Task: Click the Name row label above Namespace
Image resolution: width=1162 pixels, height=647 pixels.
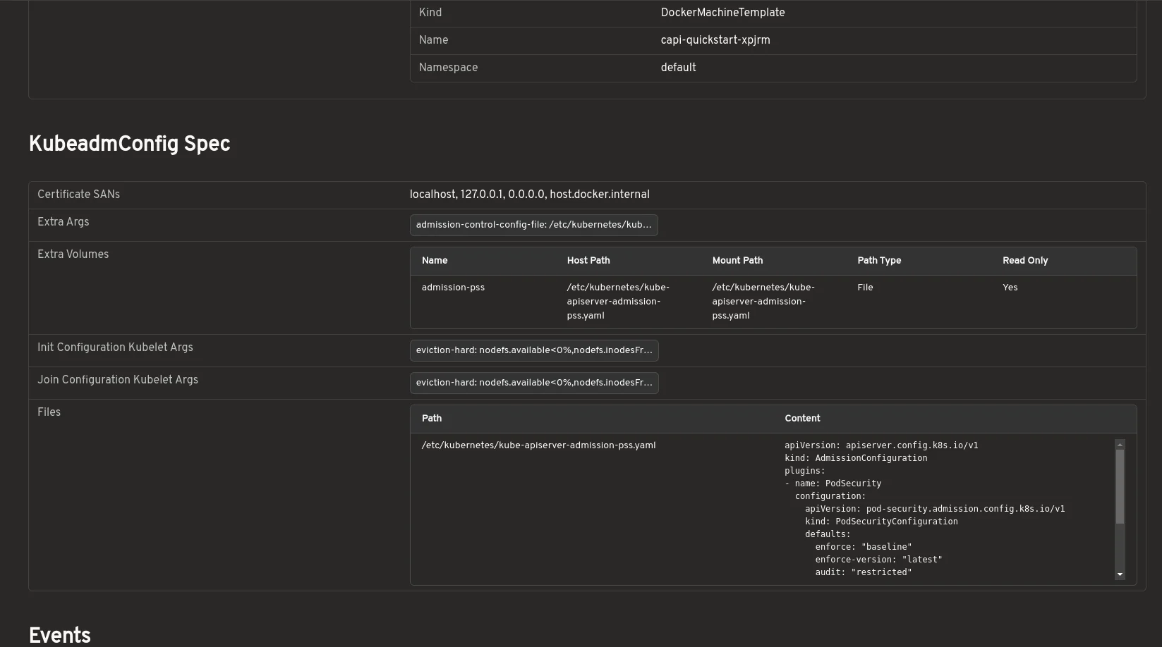Action: (x=433, y=40)
